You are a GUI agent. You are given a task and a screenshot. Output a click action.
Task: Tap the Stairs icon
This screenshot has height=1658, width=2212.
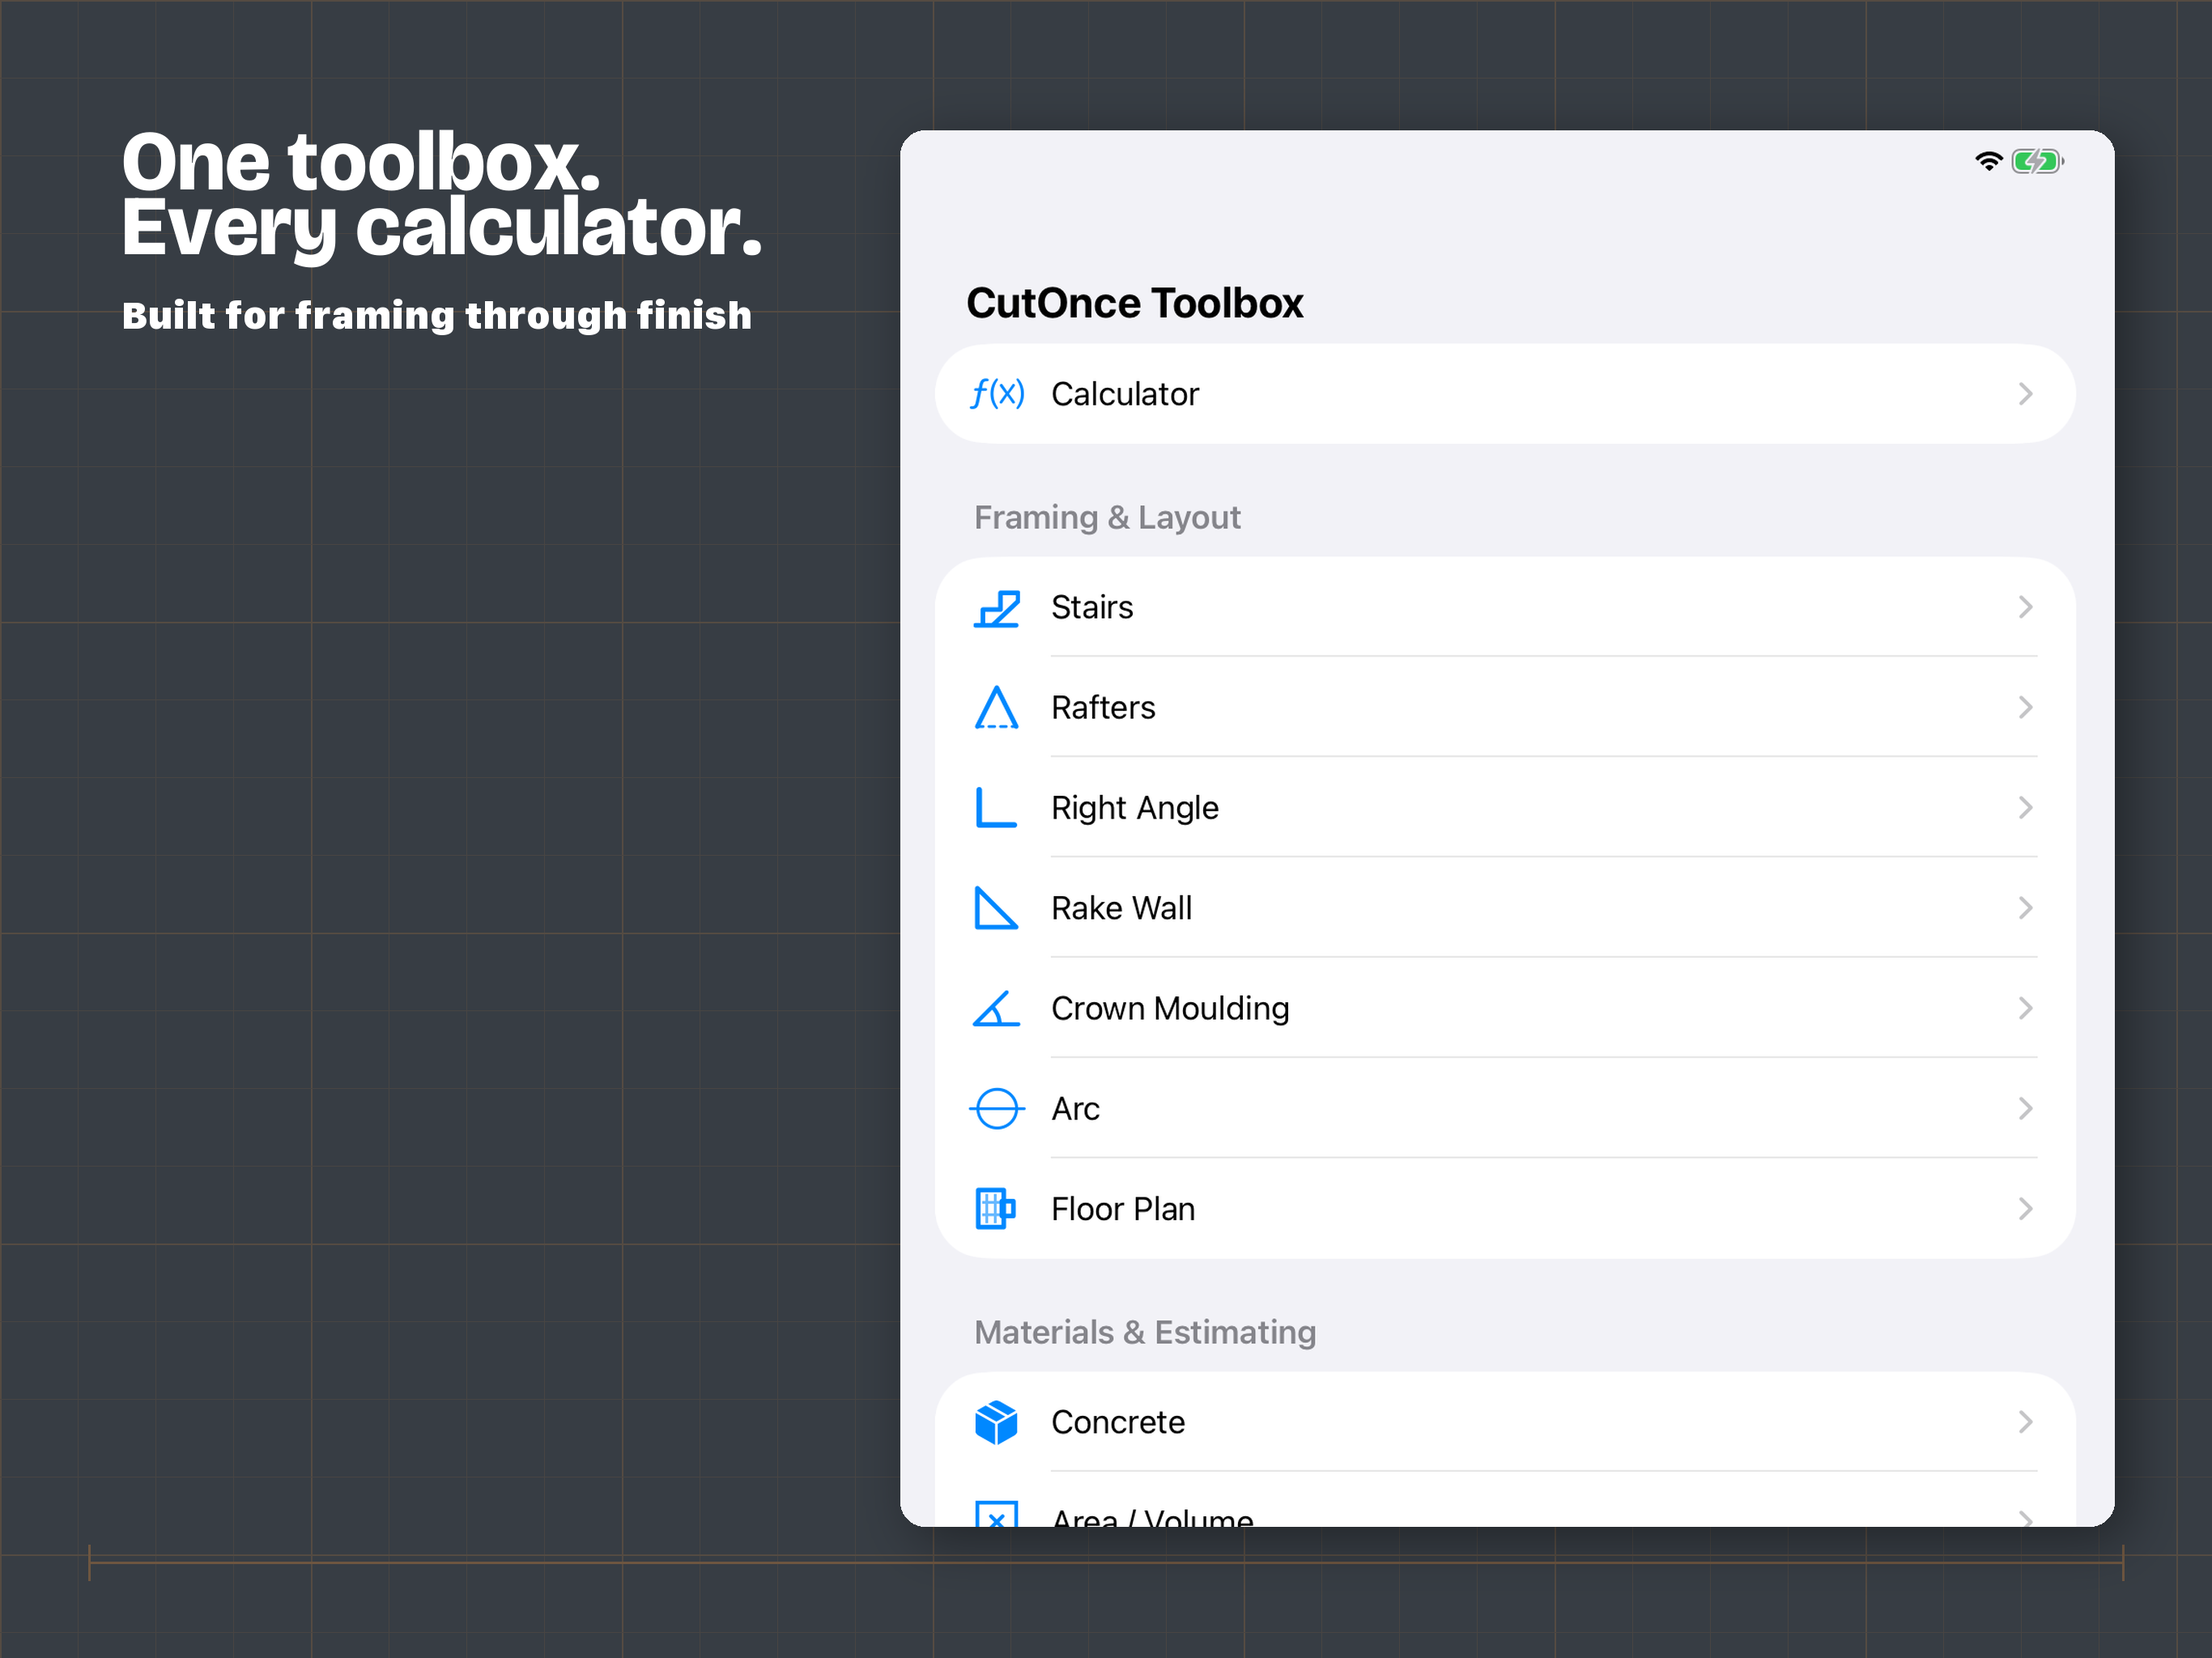click(x=997, y=608)
